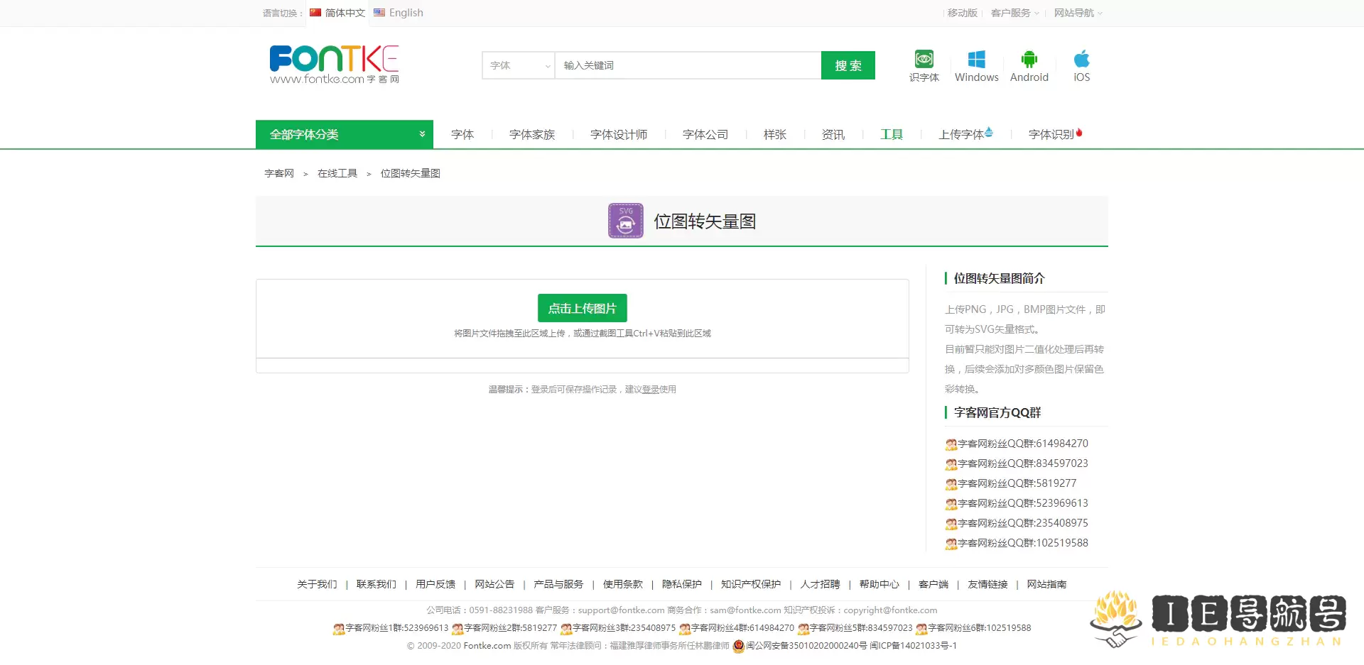Click the flame icon beside 字体识别
Viewport: 1364px width, 665px height.
(1078, 131)
